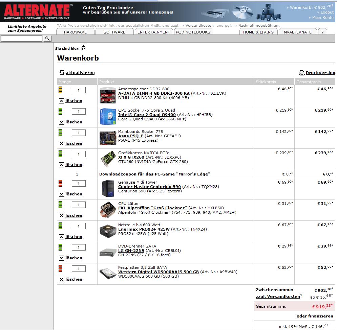Screen dimensions: 337x330
Task: Open the HARDWARE tab
Action: coord(75,32)
